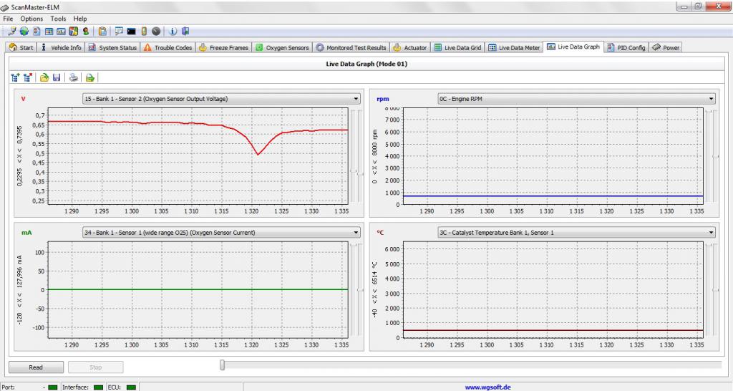Click the floppy disk save icon
This screenshot has height=391, width=733.
(57, 77)
